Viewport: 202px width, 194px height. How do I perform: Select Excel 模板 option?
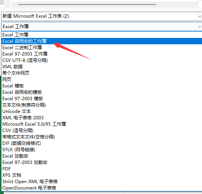(x=102, y=86)
